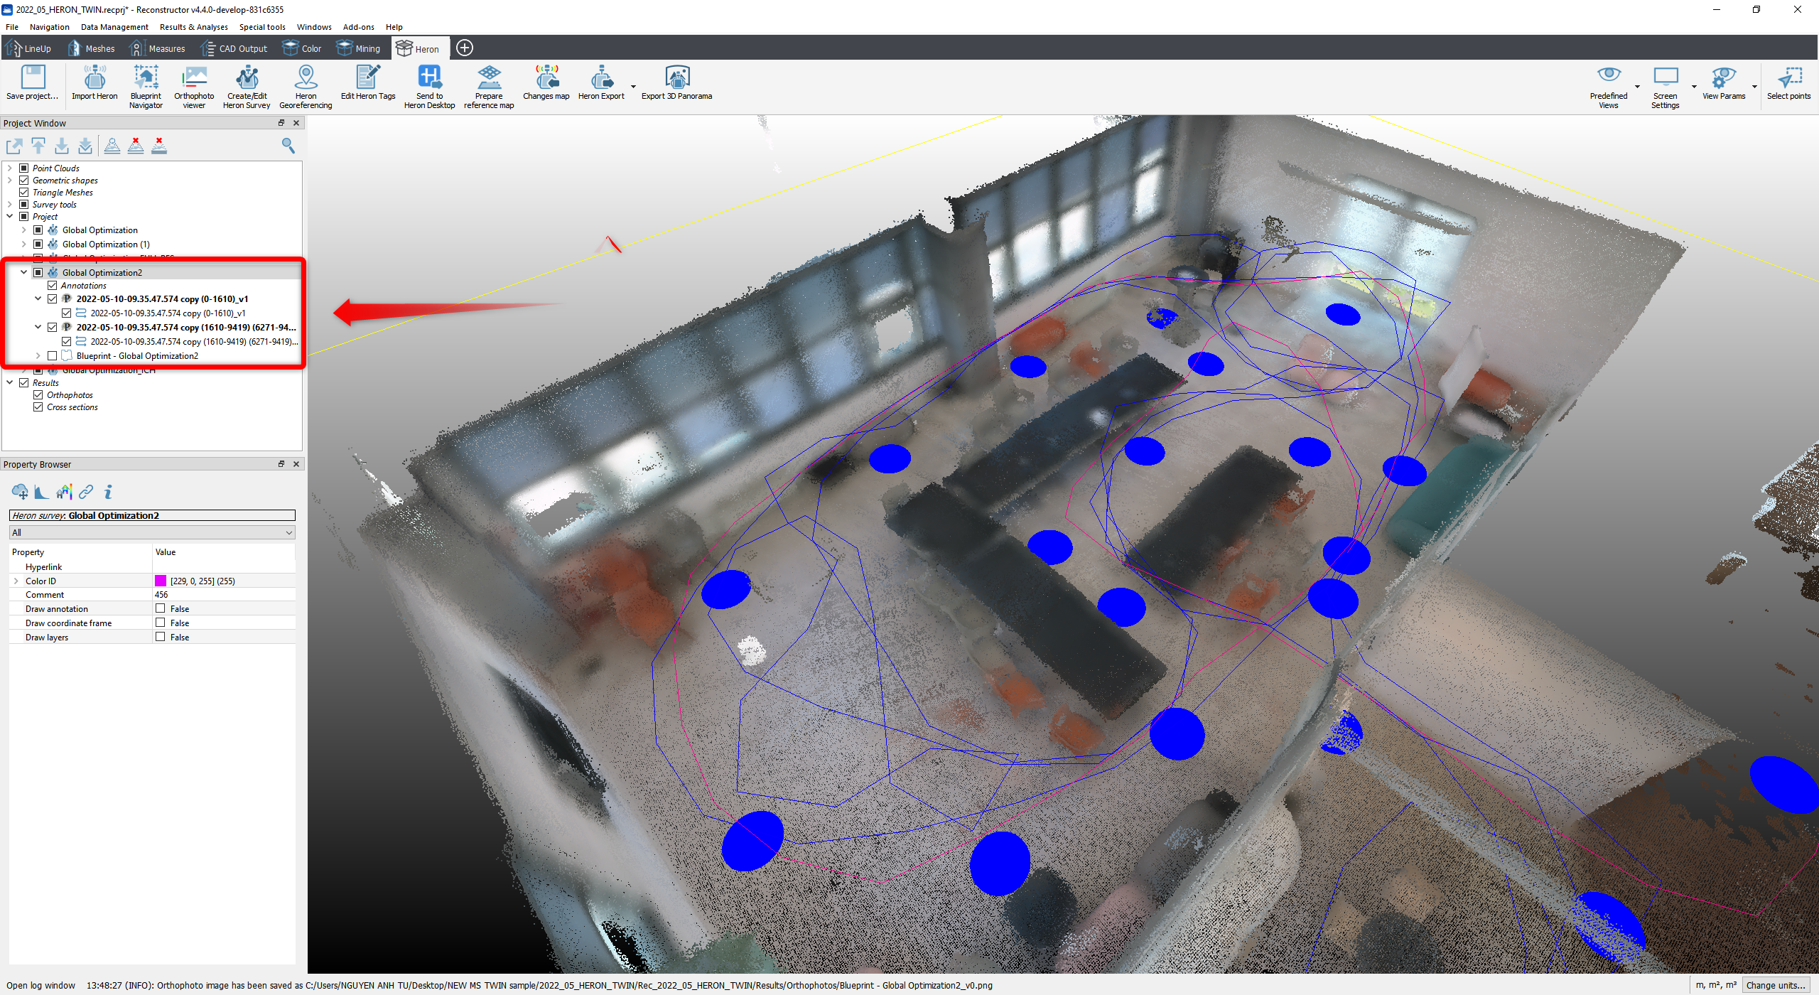Click Open log window link
Viewport: 1819px width, 995px height.
tap(41, 985)
